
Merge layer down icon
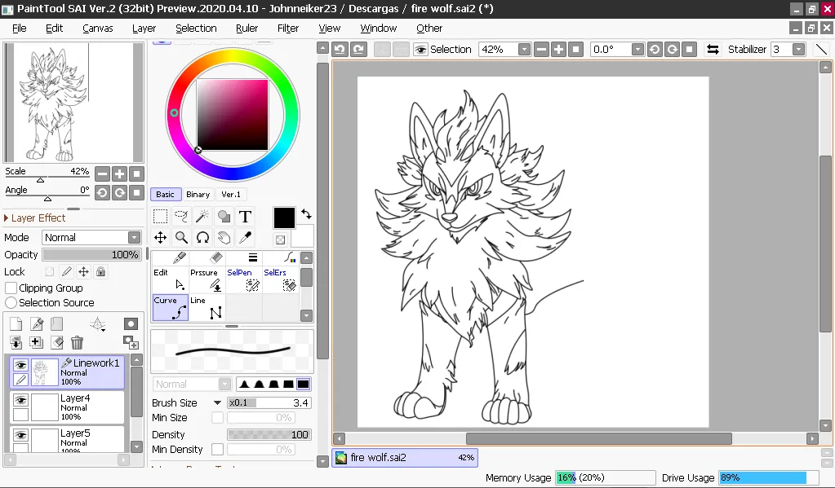(x=16, y=342)
